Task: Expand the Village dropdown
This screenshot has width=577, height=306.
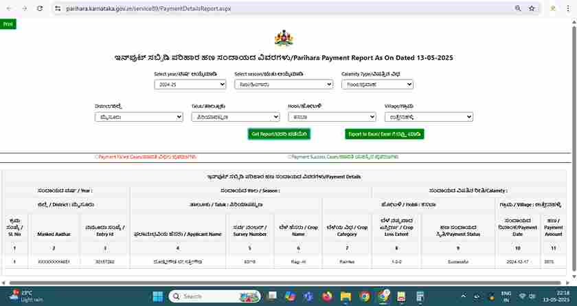Action: (x=429, y=117)
